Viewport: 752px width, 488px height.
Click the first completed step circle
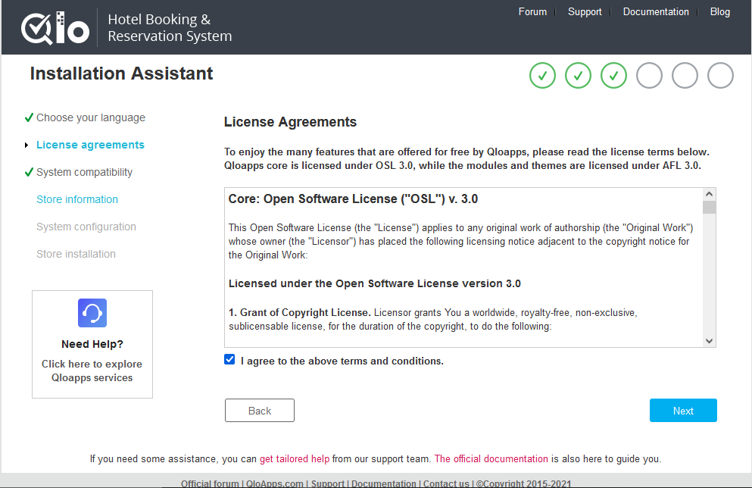pos(542,75)
